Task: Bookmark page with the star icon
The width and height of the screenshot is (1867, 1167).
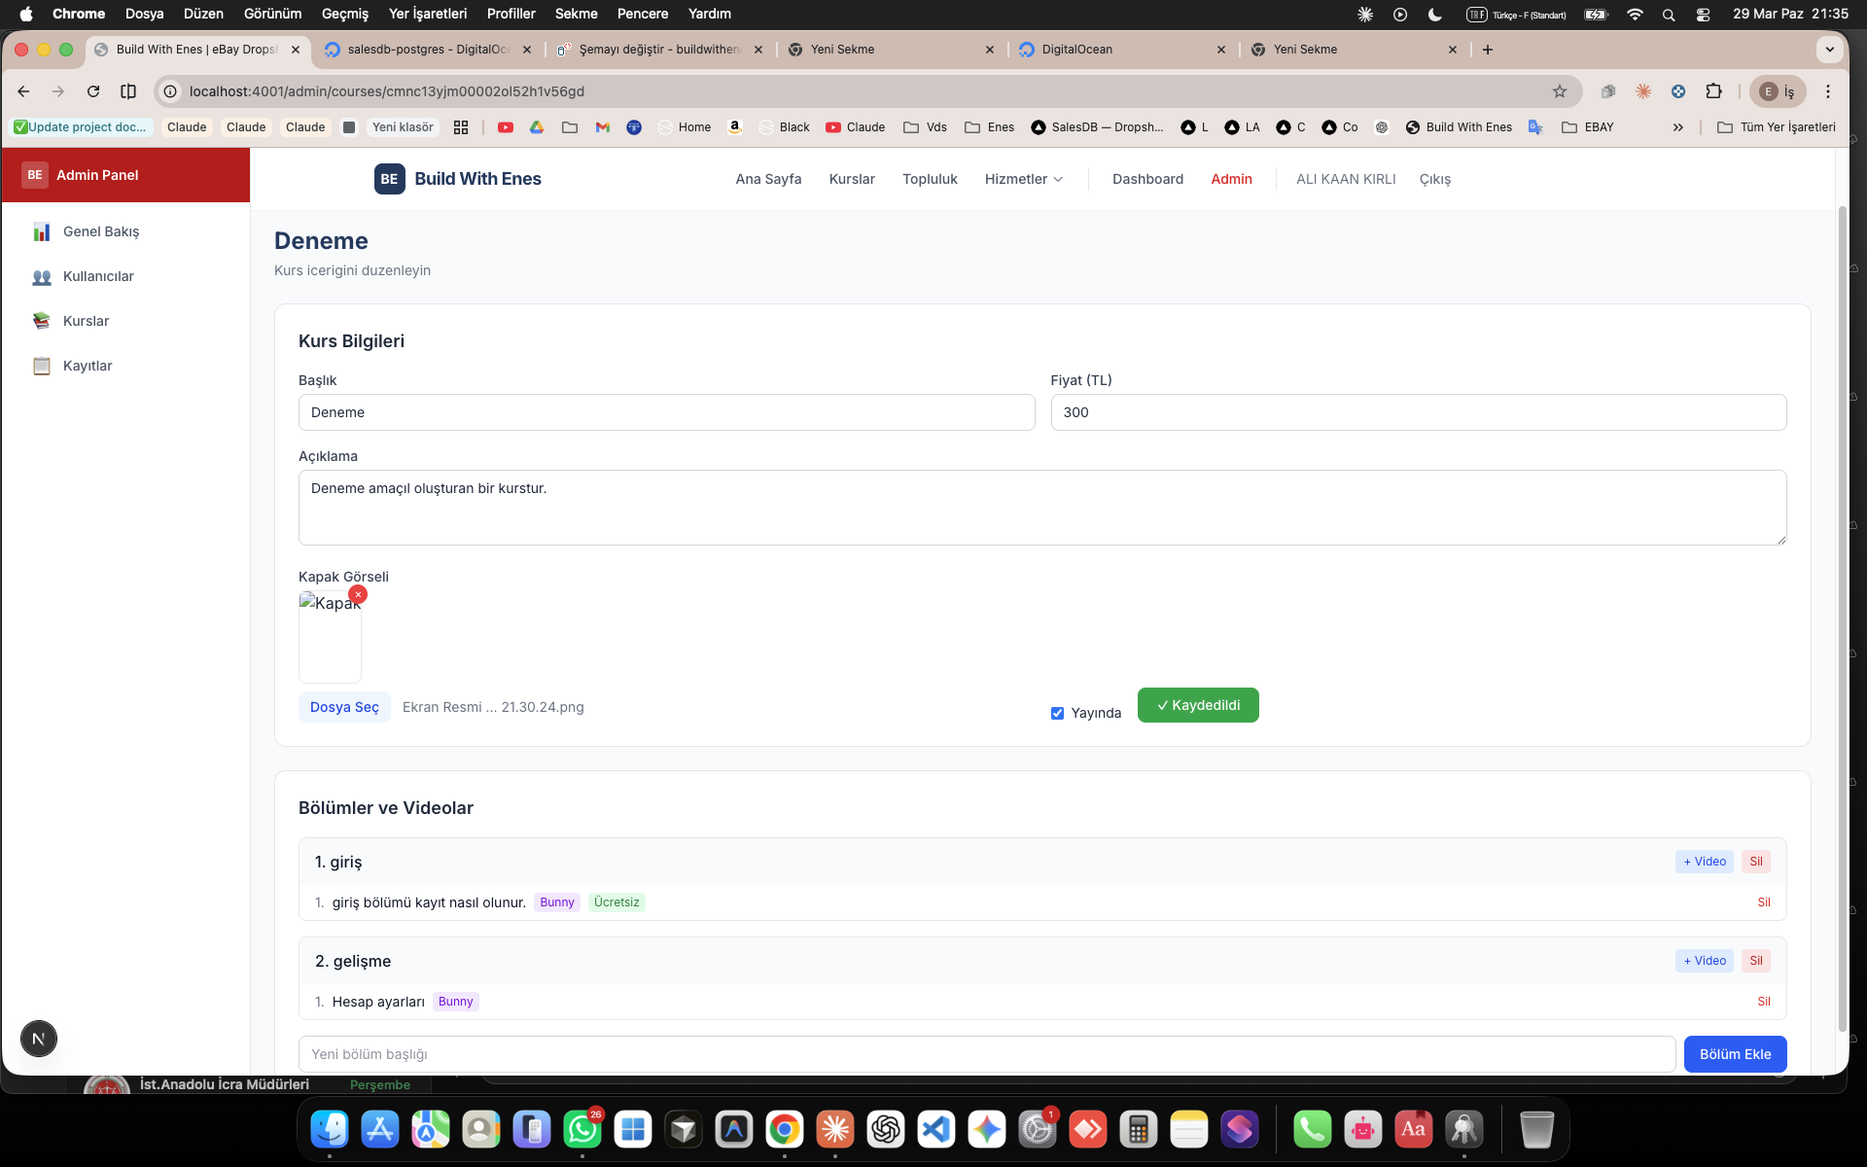Action: 1560,91
